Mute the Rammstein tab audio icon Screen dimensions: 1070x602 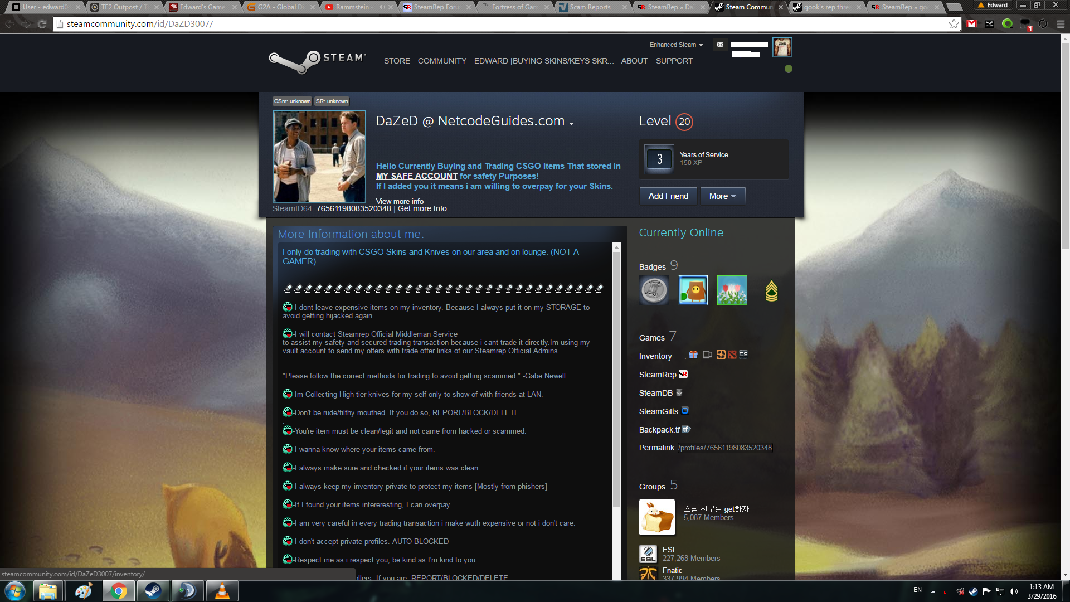pyautogui.click(x=382, y=7)
